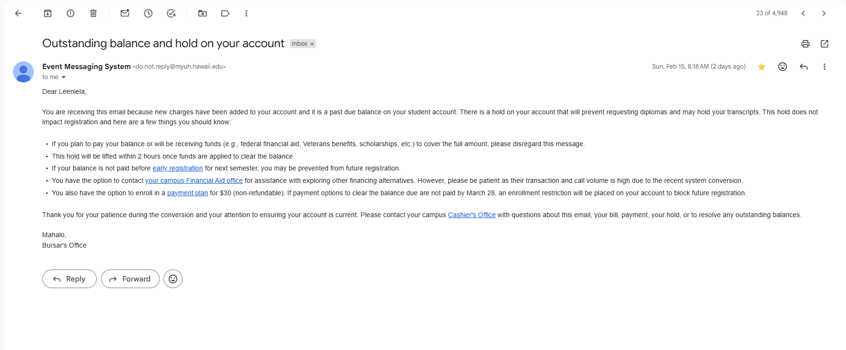846x350 pixels.
Task: Open Move to folder icon
Action: [203, 13]
